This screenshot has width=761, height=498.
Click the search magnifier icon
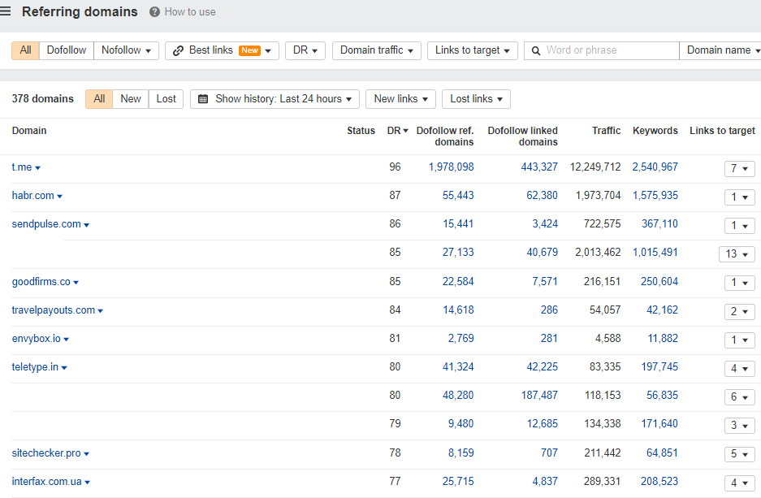click(x=536, y=50)
